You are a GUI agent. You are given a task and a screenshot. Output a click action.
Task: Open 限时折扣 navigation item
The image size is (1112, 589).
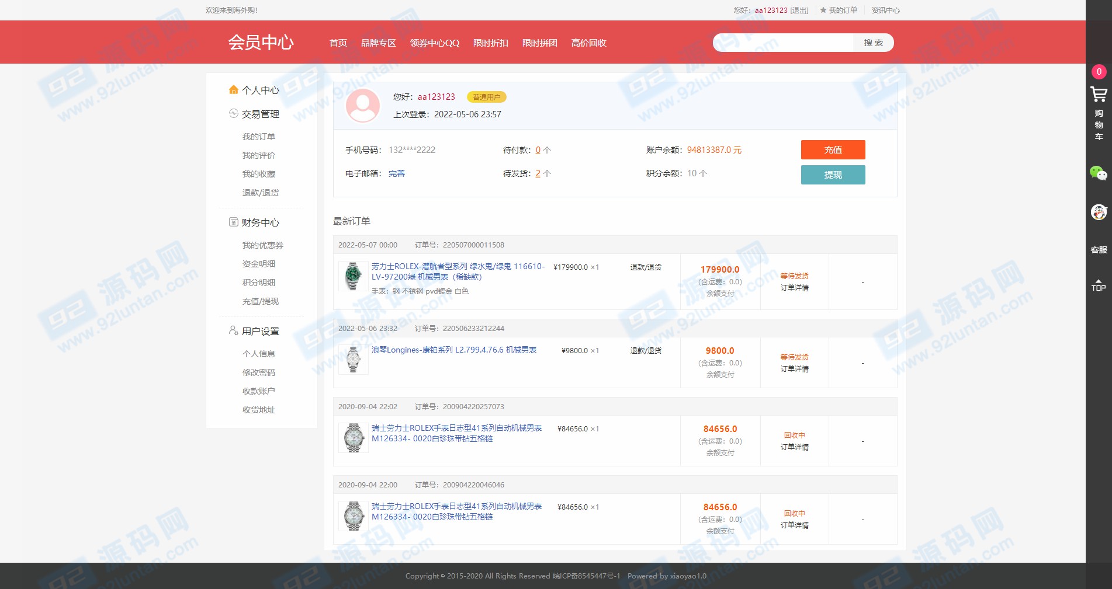pos(491,43)
